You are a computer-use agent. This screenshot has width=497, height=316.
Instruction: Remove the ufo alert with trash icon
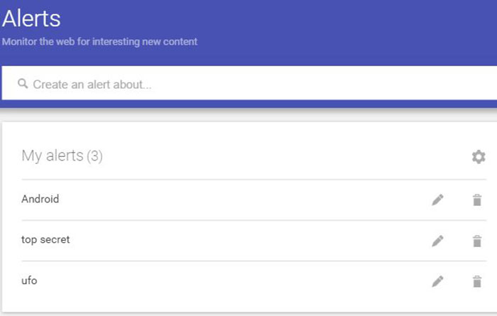[x=477, y=281]
